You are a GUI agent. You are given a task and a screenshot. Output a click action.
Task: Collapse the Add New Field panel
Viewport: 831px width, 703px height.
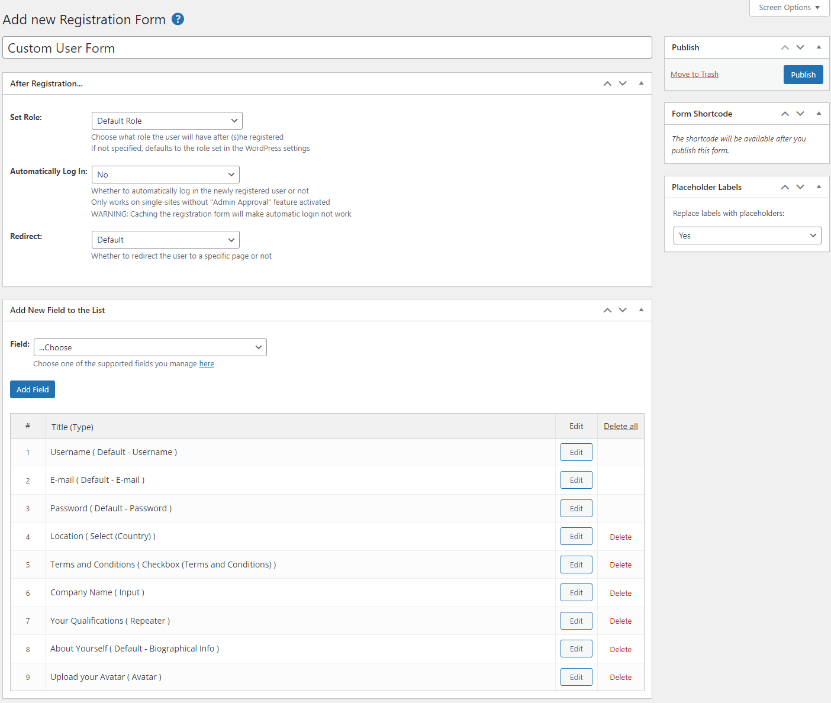[641, 310]
